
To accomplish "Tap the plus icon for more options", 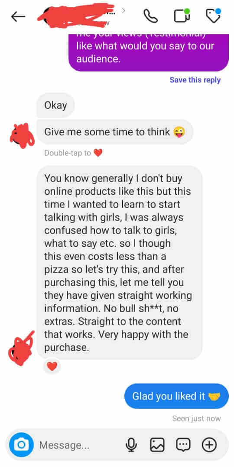I will coord(209,445).
